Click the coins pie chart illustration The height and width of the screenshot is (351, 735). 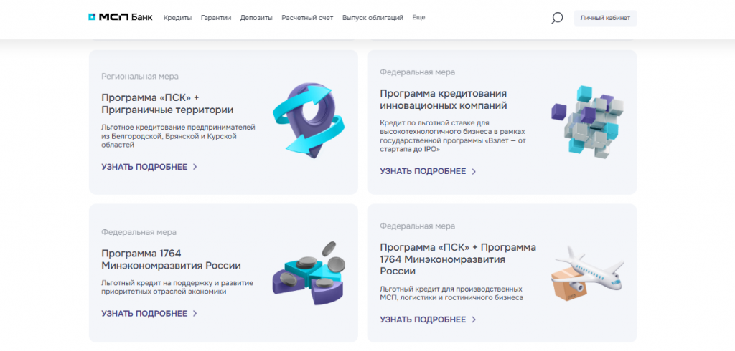tap(308, 274)
